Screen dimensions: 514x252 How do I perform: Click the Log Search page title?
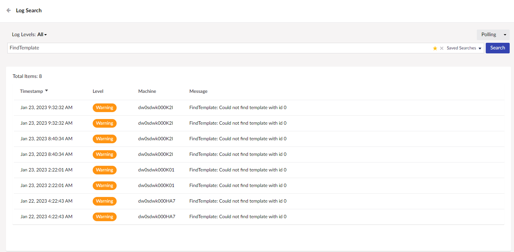click(x=29, y=10)
